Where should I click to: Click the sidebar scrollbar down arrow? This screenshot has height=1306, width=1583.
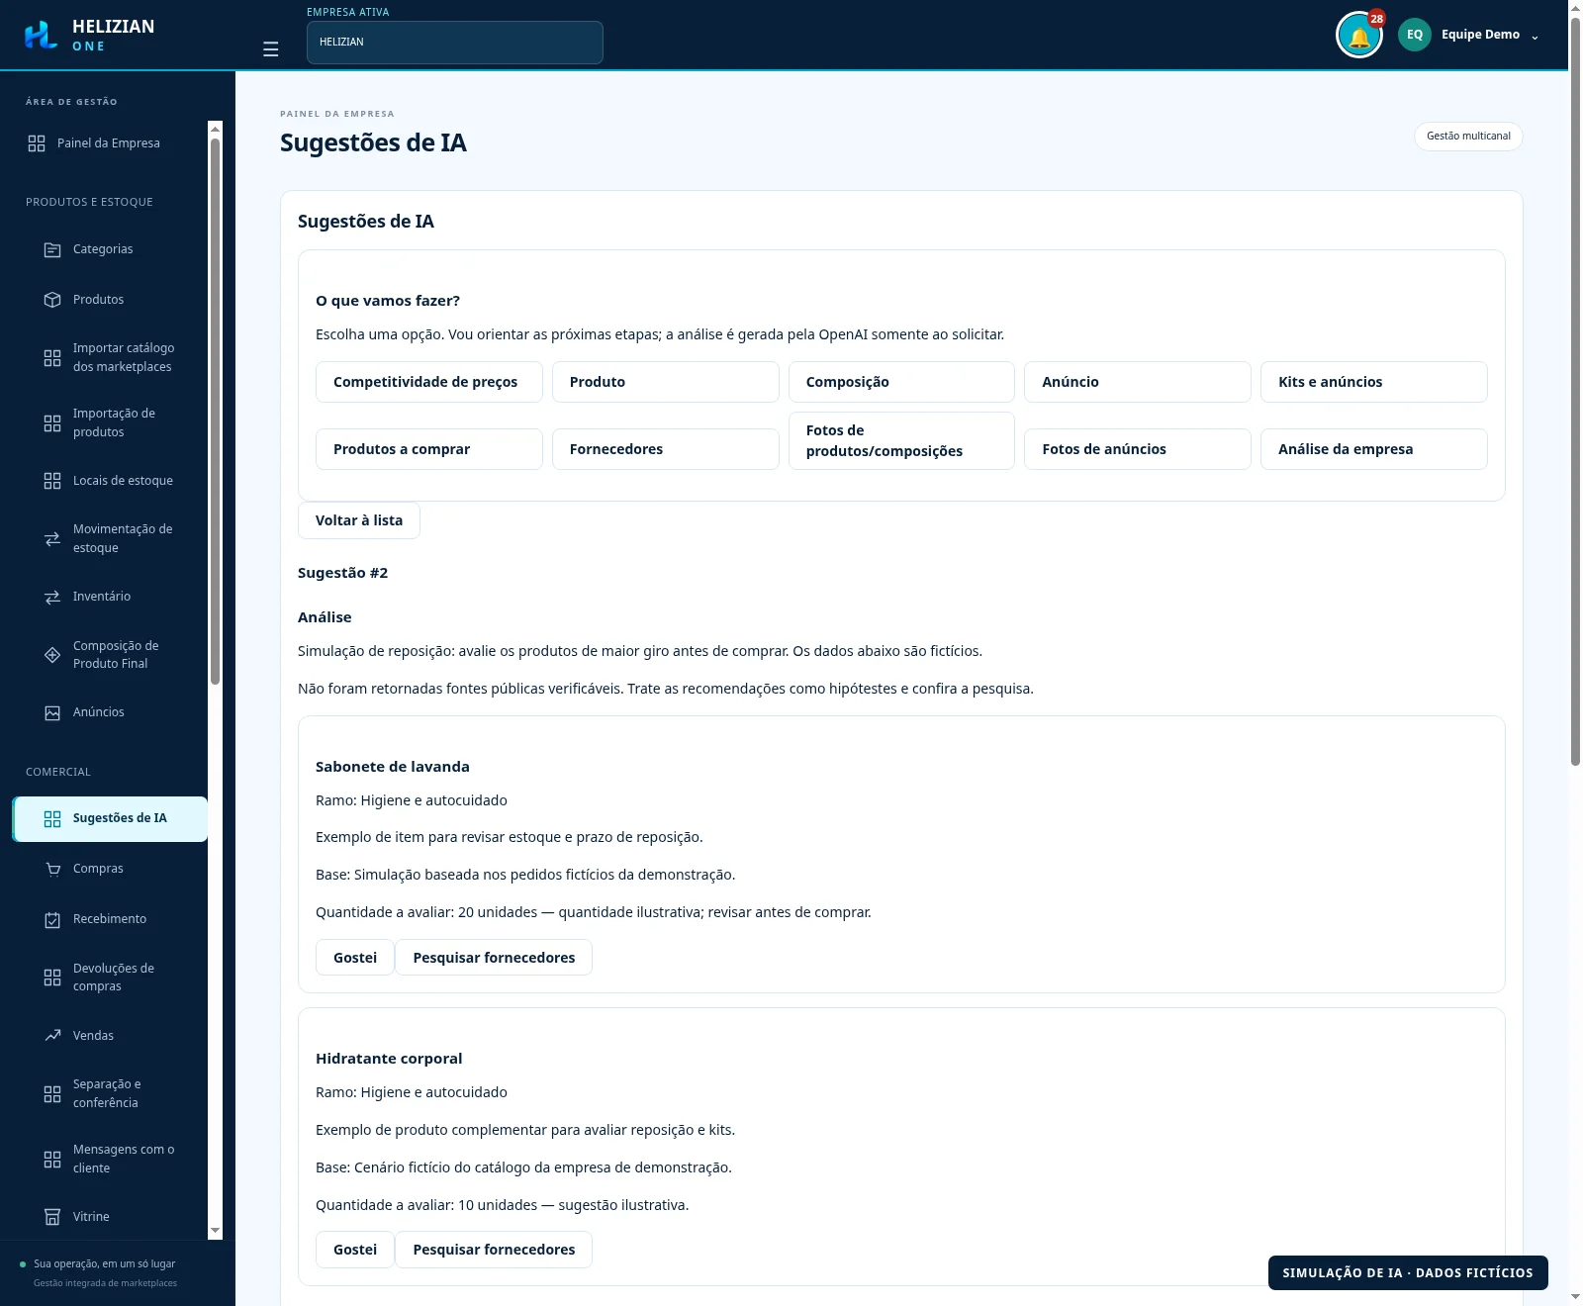click(x=216, y=1231)
